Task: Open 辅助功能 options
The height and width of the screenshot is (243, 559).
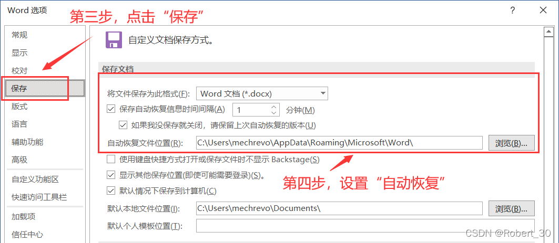Action: tap(27, 142)
